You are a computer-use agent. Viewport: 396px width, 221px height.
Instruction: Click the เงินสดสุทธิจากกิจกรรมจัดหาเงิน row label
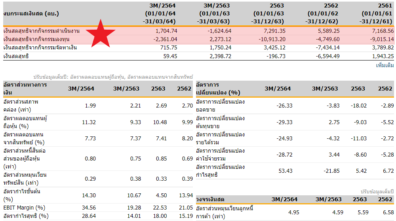point(40,47)
